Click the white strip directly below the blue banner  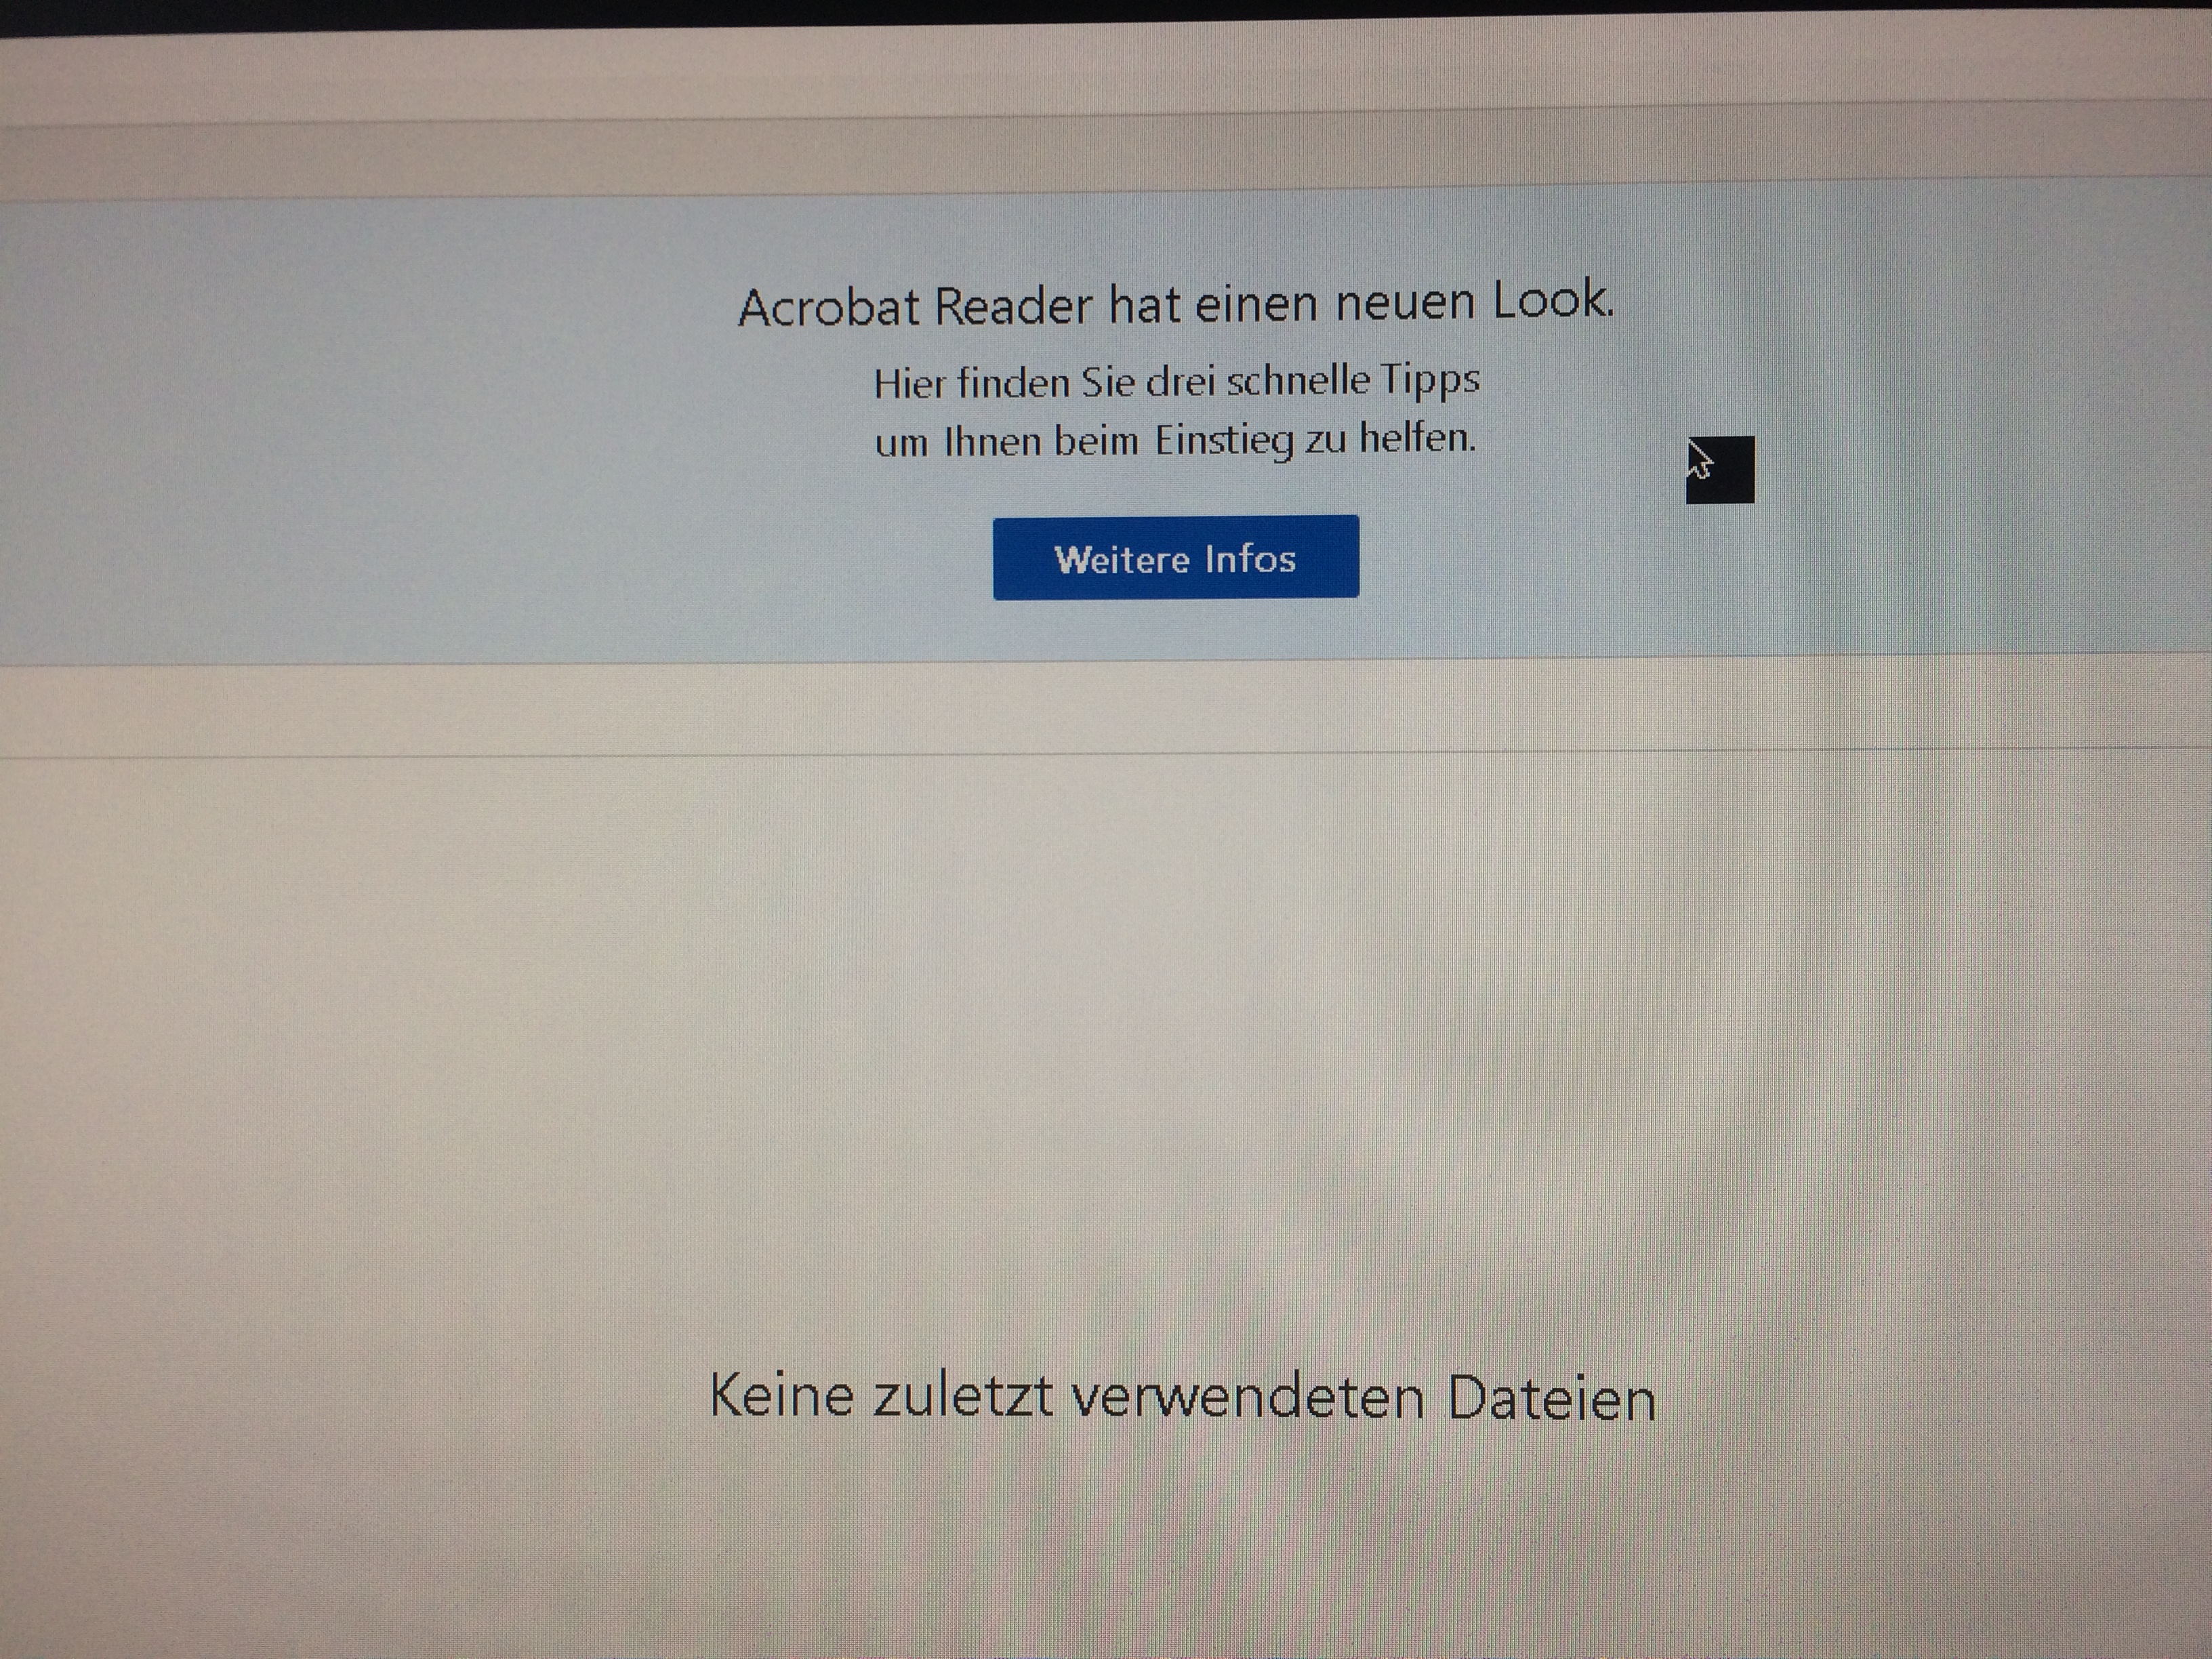1100,708
